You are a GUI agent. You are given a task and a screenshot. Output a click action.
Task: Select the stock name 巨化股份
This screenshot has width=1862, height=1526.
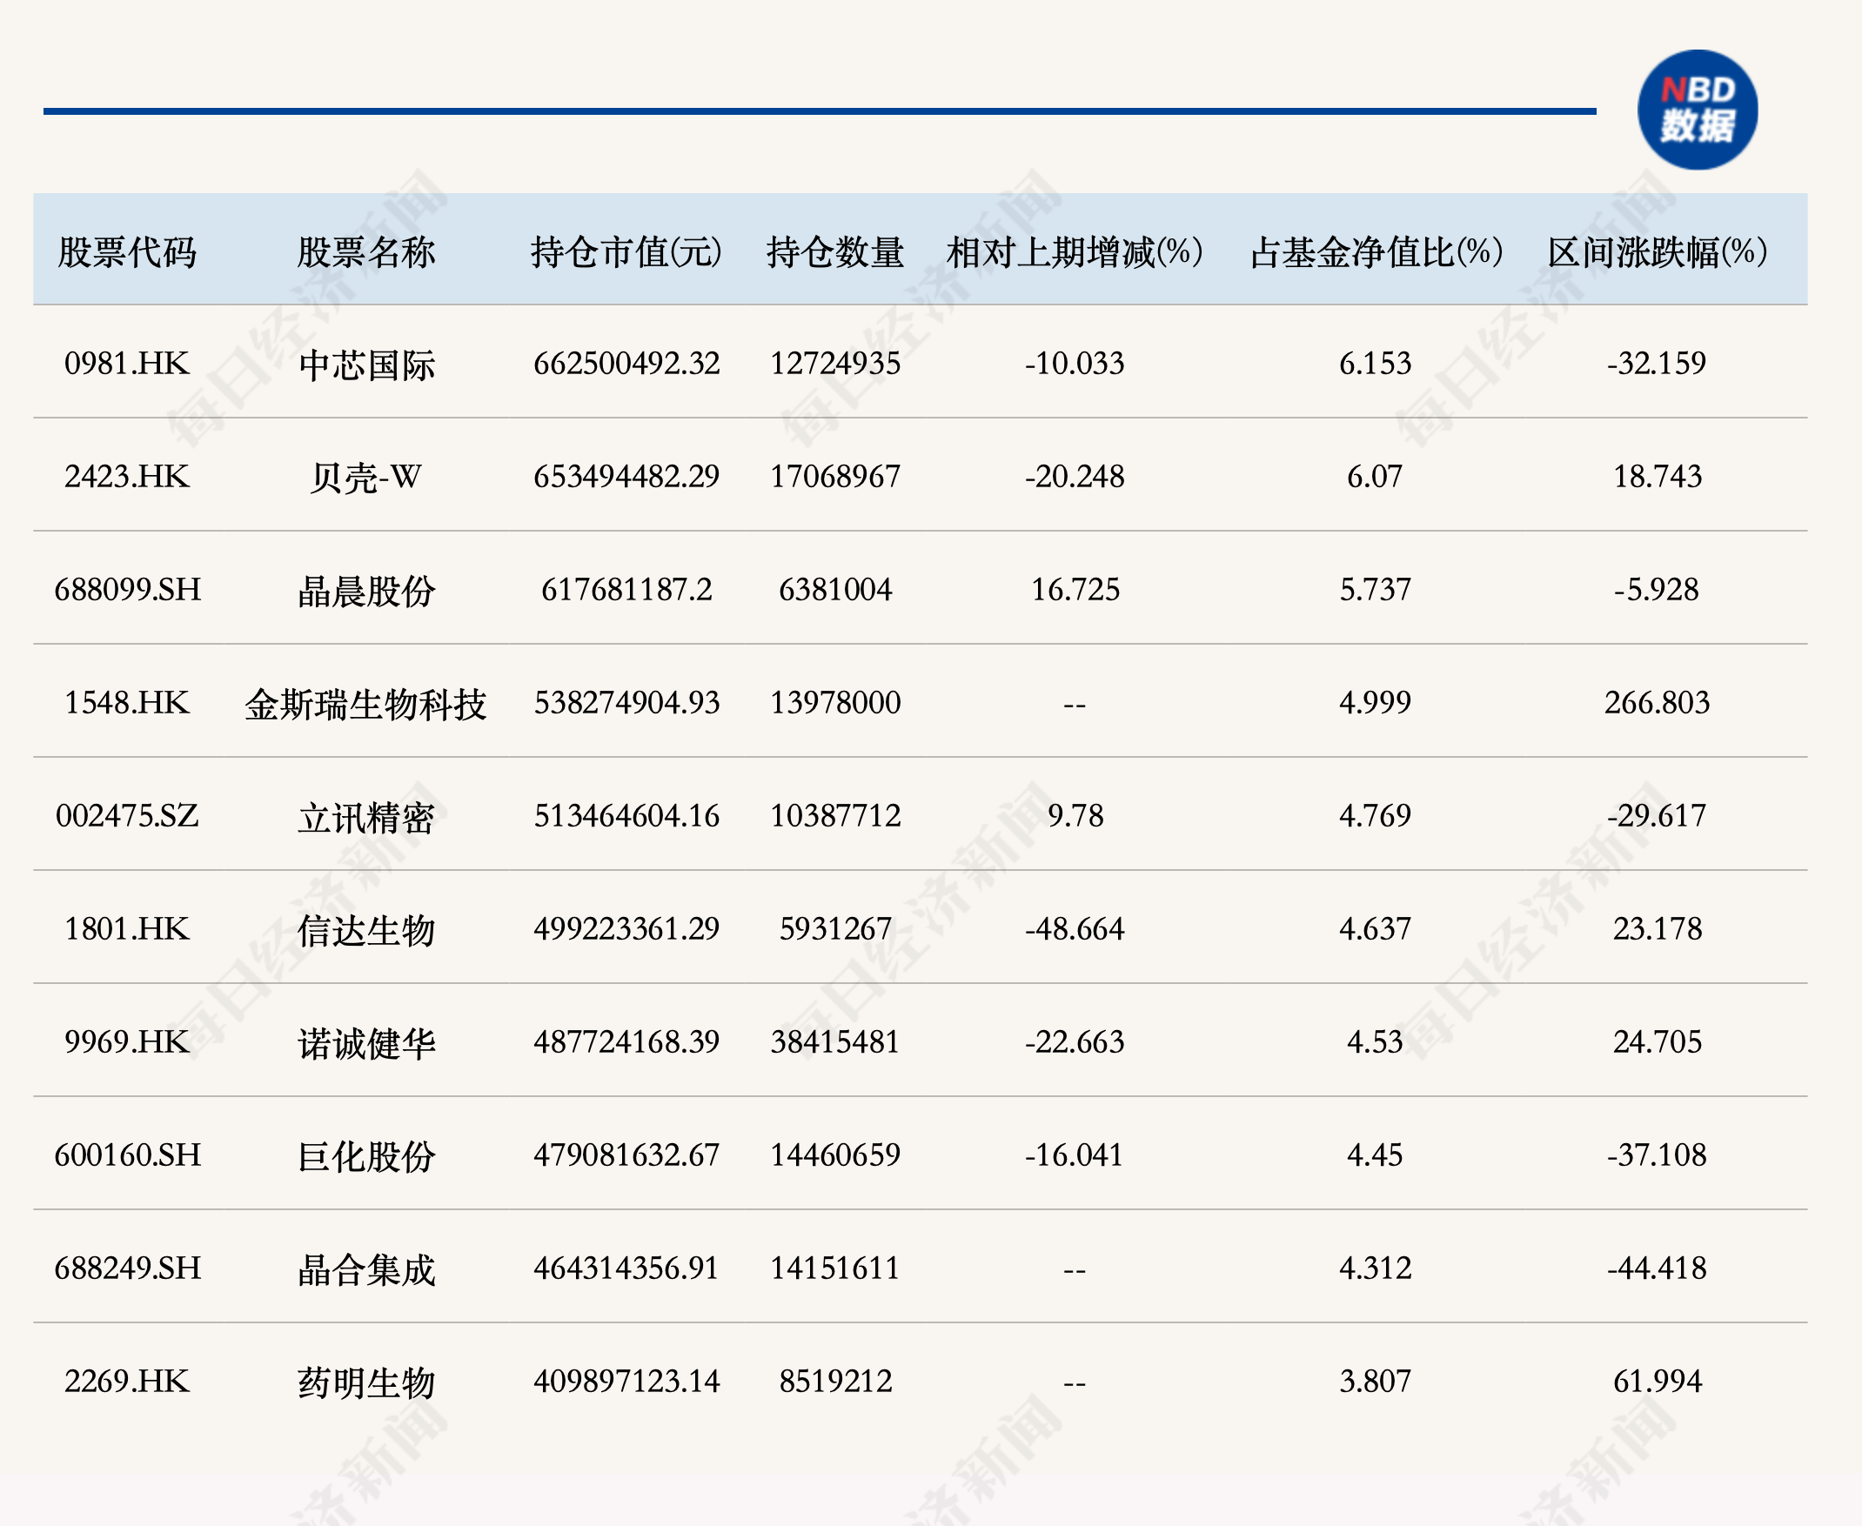[365, 1157]
